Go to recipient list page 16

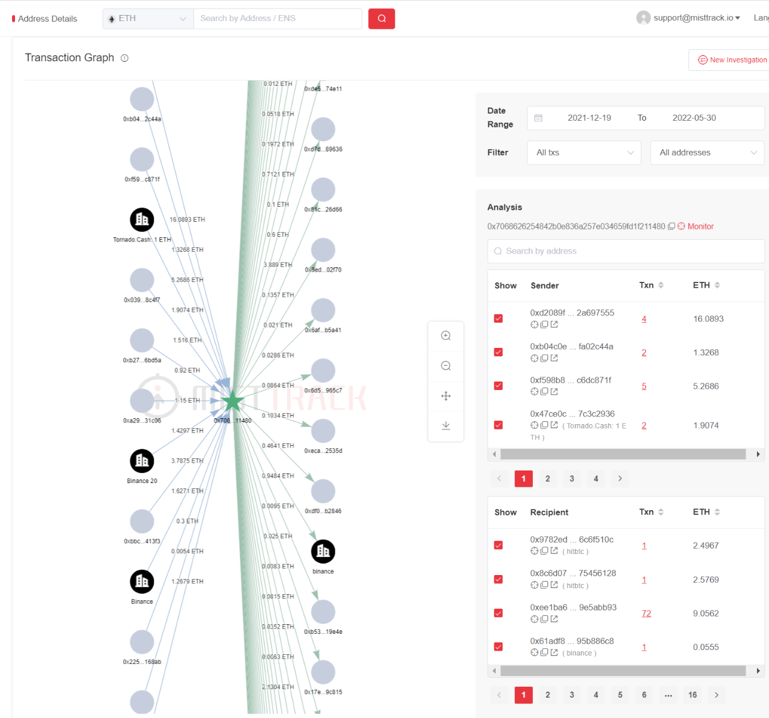pyautogui.click(x=693, y=695)
